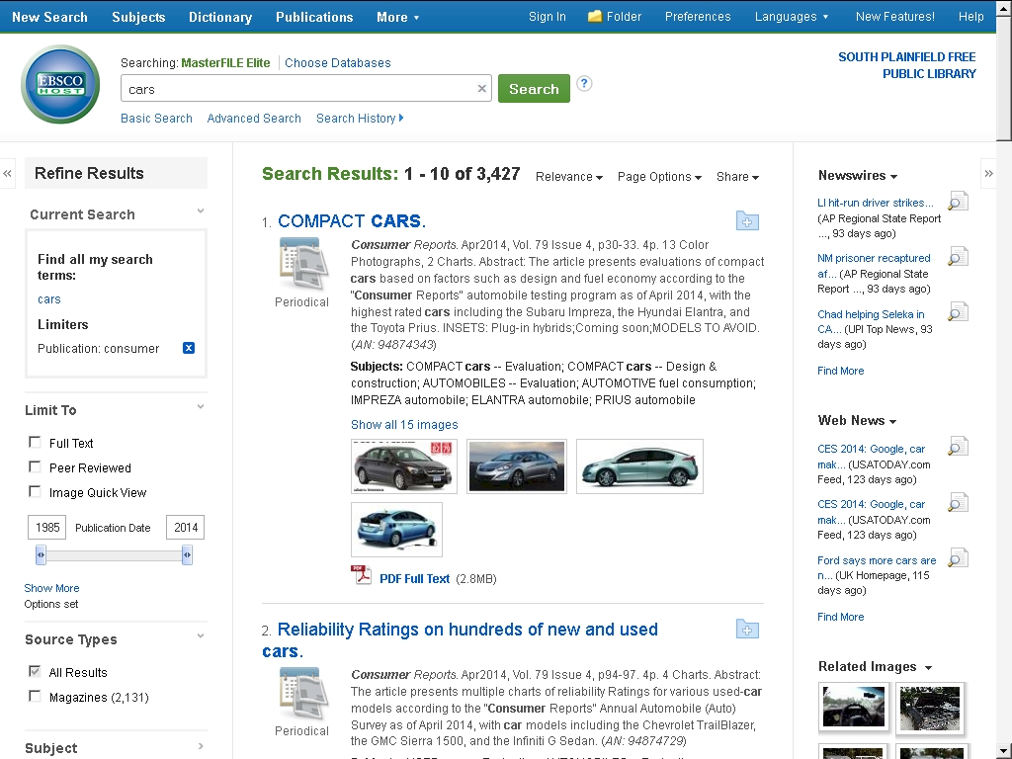Viewport: 1012px width, 759px height.
Task: Check the Full Text limiter
Action: (x=35, y=442)
